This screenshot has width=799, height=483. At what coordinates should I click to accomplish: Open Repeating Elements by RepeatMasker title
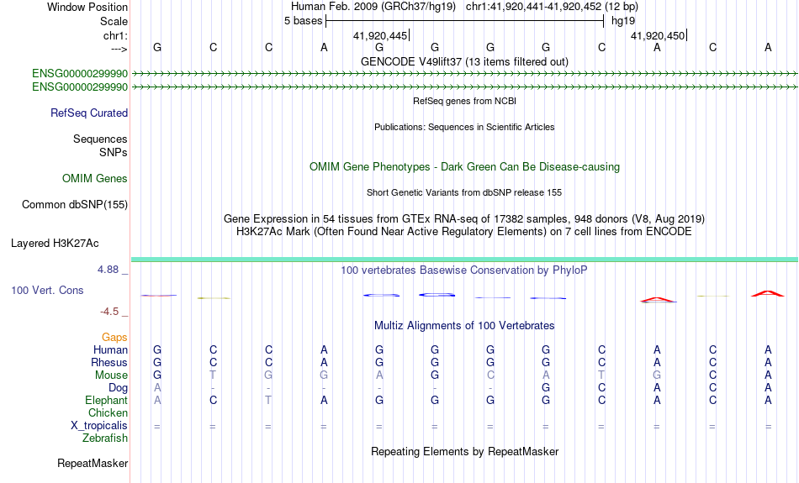tap(464, 452)
